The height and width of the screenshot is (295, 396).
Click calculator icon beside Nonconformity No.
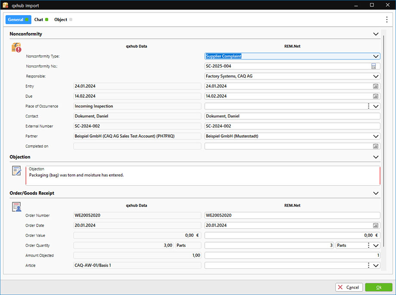pyautogui.click(x=374, y=66)
